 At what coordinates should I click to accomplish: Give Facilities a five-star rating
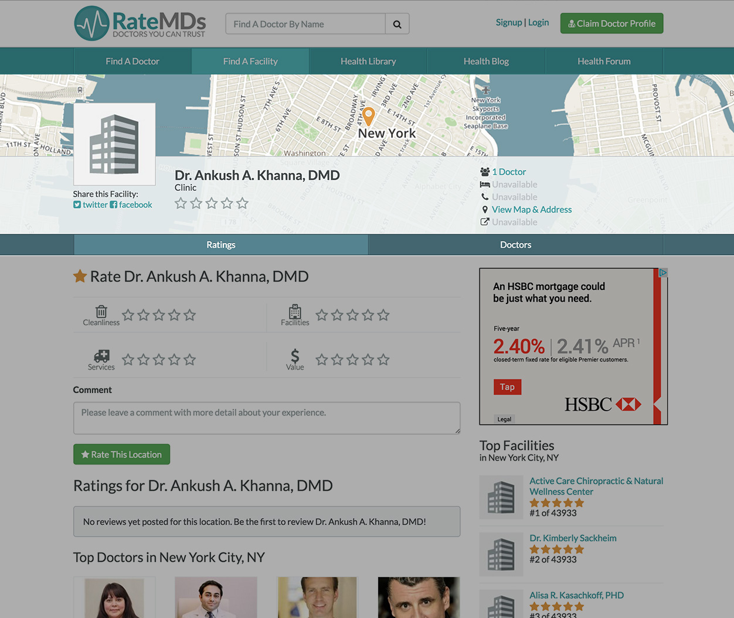(x=383, y=315)
